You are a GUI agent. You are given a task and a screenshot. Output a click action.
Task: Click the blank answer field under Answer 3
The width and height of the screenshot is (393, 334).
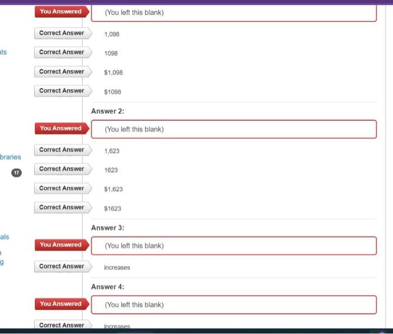[234, 246]
